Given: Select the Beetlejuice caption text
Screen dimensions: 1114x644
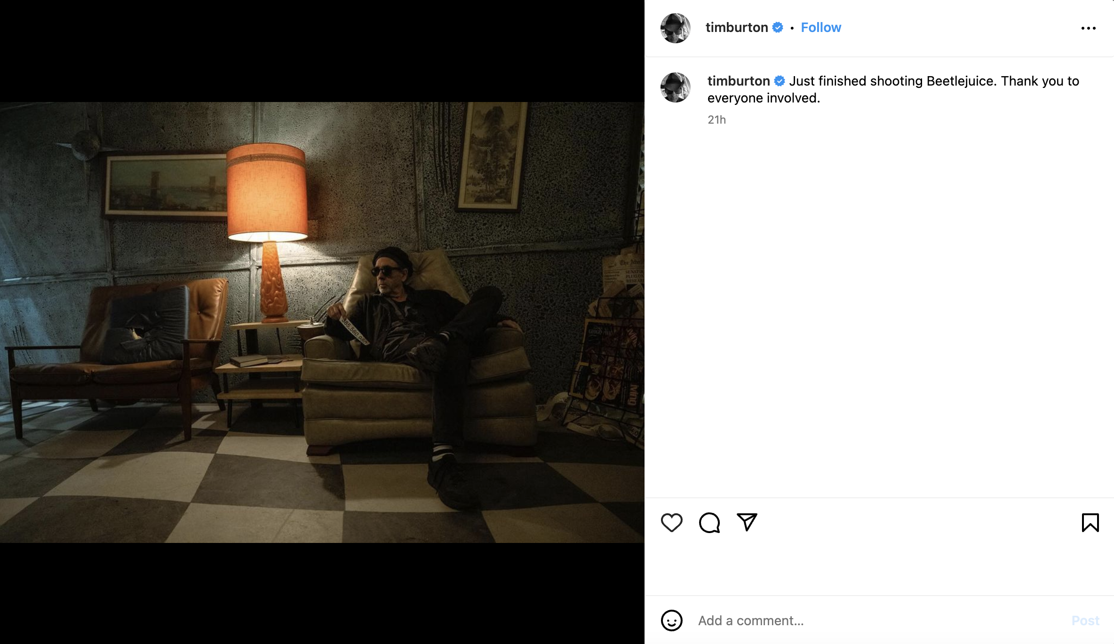Looking at the screenshot, I should tap(893, 89).
